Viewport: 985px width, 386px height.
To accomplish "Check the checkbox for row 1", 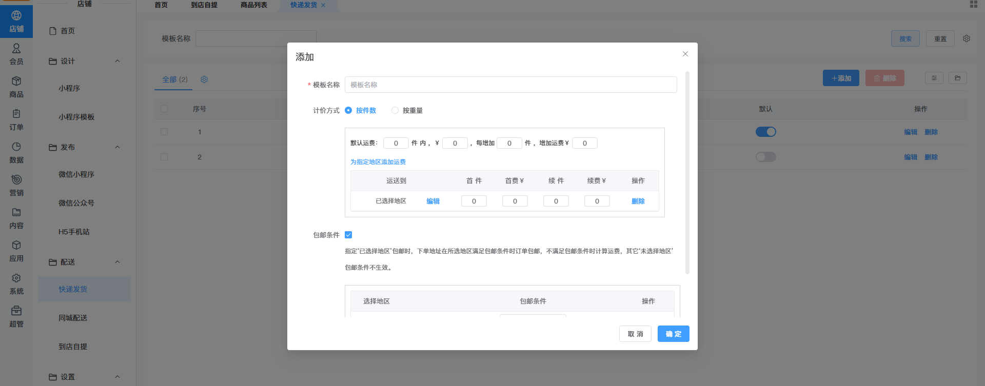I will click(164, 132).
